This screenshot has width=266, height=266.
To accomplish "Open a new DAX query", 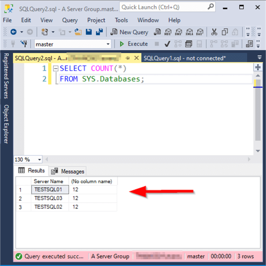I will click(200, 32).
